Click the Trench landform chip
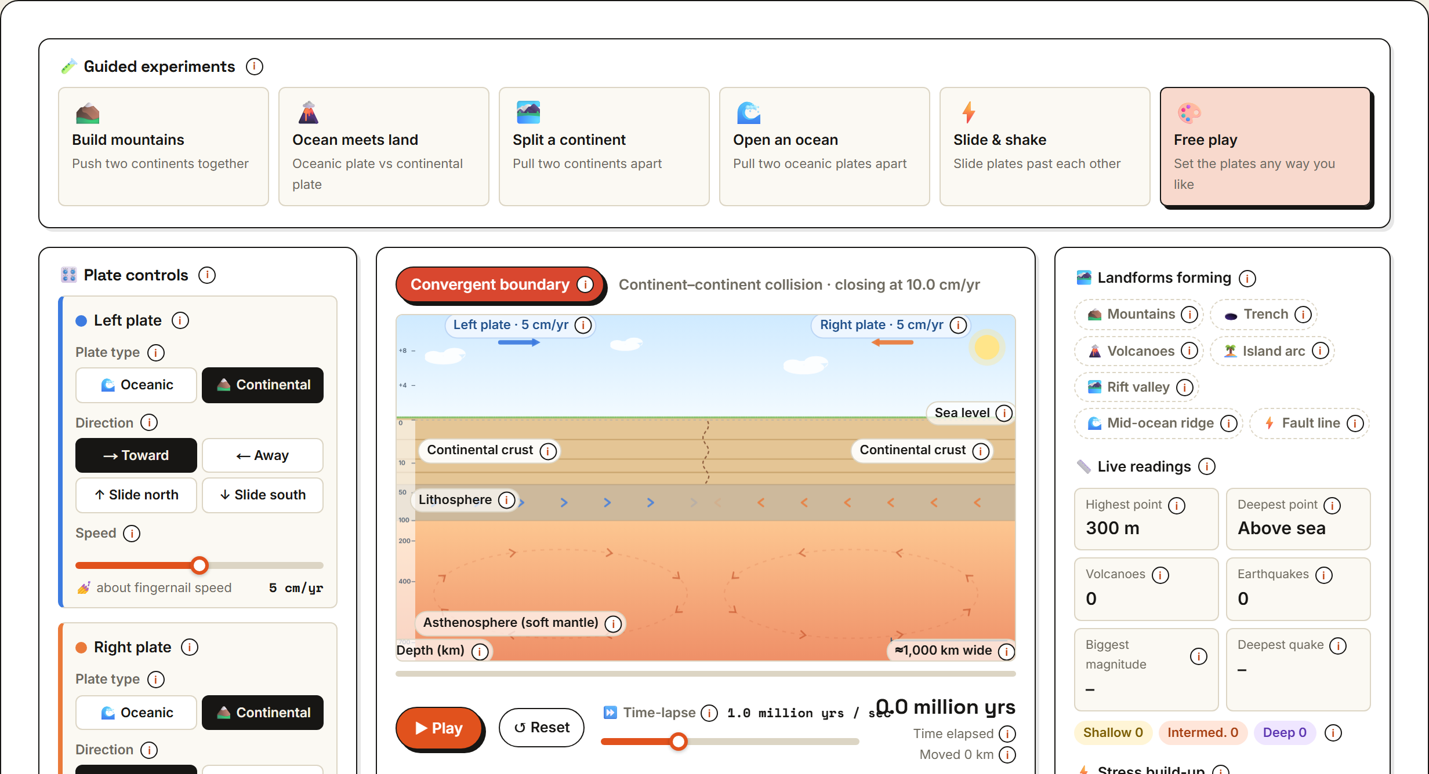This screenshot has height=774, width=1429. tap(1264, 315)
